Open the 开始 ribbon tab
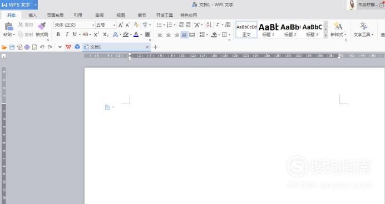The height and width of the screenshot is (204, 385). click(11, 15)
